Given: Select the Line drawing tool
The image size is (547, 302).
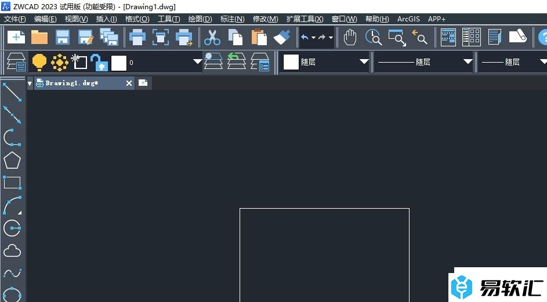Looking at the screenshot, I should tap(12, 92).
